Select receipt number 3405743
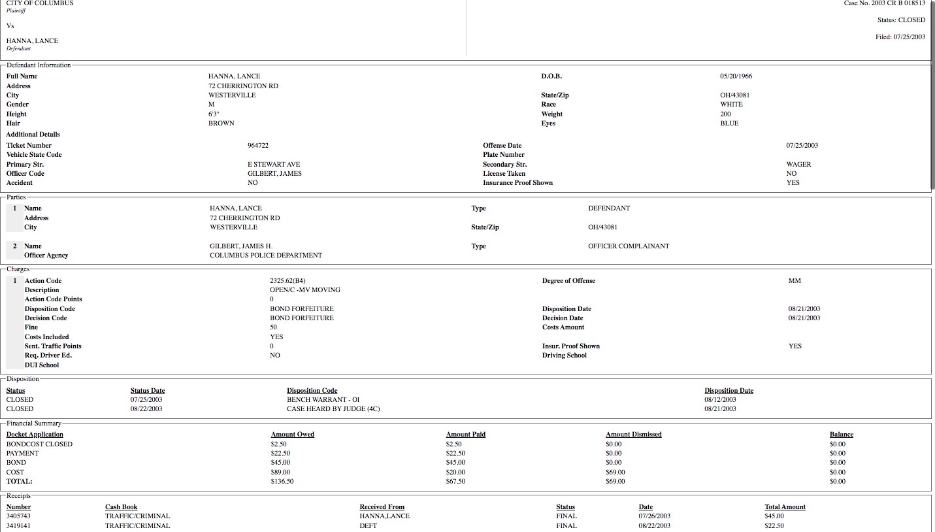Screen dimensions: 935x532 point(19,516)
